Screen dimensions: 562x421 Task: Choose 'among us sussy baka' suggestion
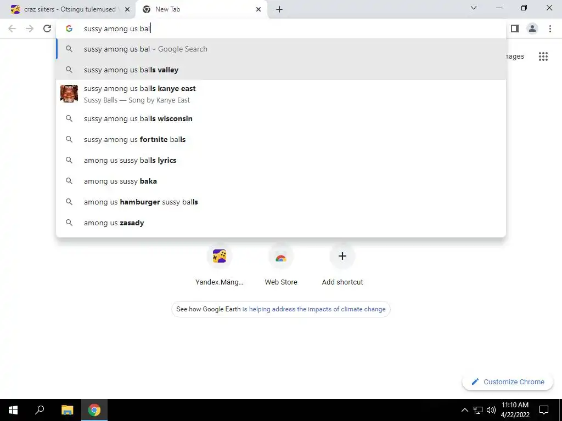click(281, 181)
